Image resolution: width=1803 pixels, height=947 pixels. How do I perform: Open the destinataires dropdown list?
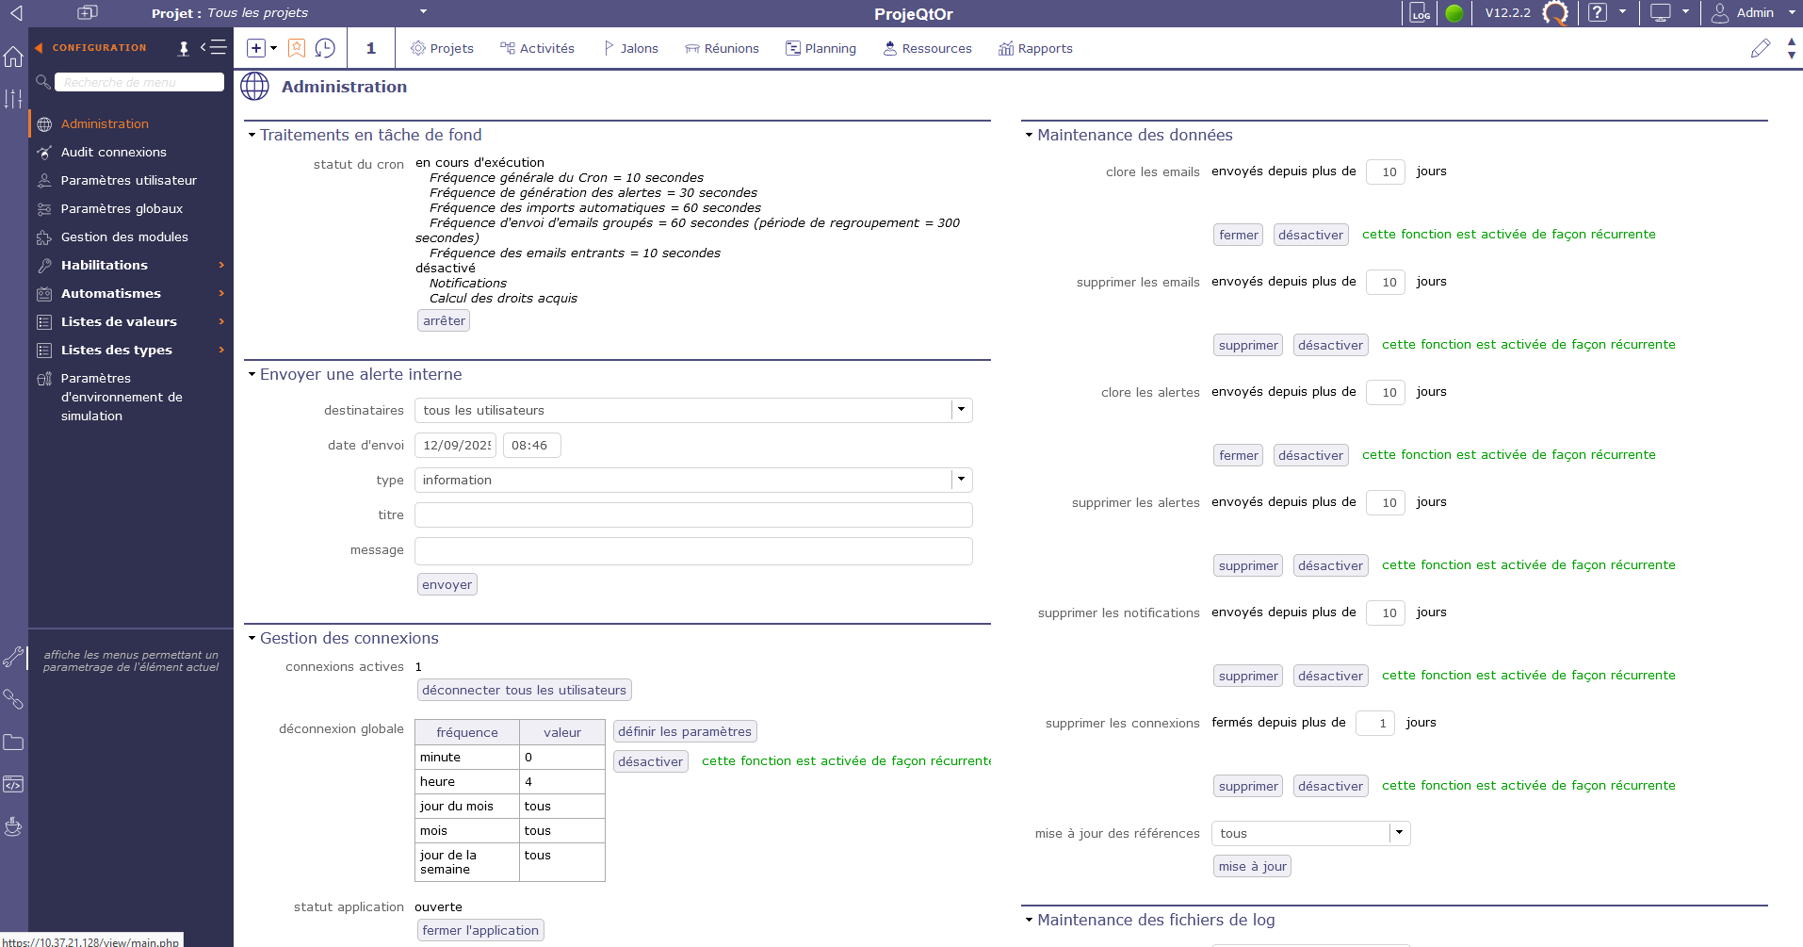tap(961, 410)
